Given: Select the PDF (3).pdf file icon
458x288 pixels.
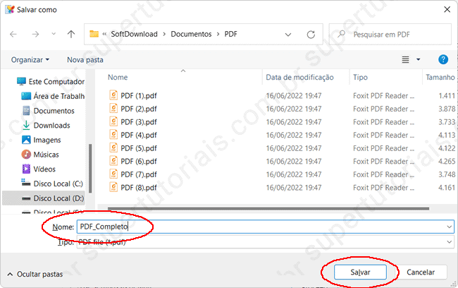Looking at the screenshot, I should [x=113, y=122].
